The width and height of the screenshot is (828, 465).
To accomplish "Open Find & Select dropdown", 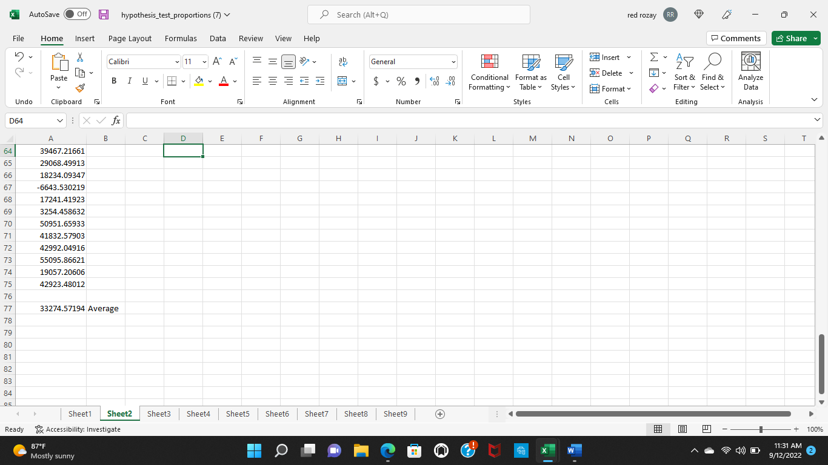I will pos(713,72).
